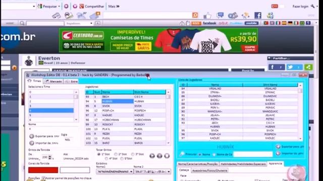Click Fazer login link
Screen dimensions: 323x181
pyautogui.click(x=300, y=7)
